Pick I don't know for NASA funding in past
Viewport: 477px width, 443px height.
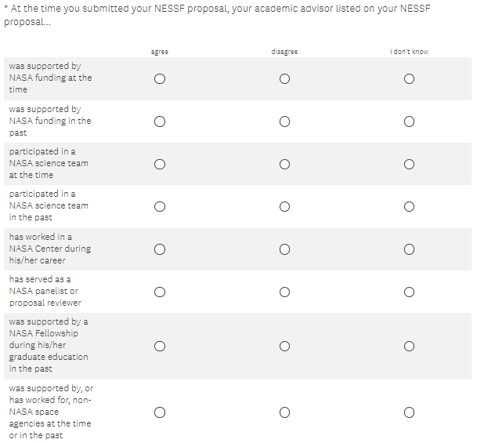(409, 122)
